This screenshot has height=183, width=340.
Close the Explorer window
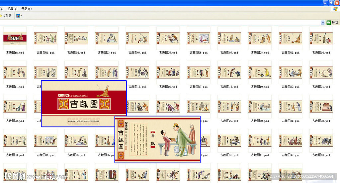click(337, 3)
